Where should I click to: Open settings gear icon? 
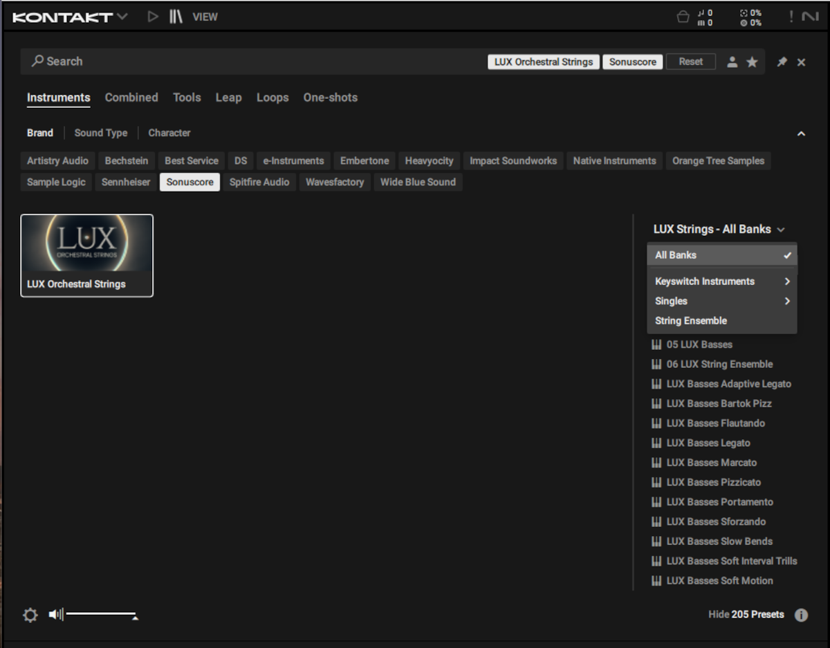point(30,615)
